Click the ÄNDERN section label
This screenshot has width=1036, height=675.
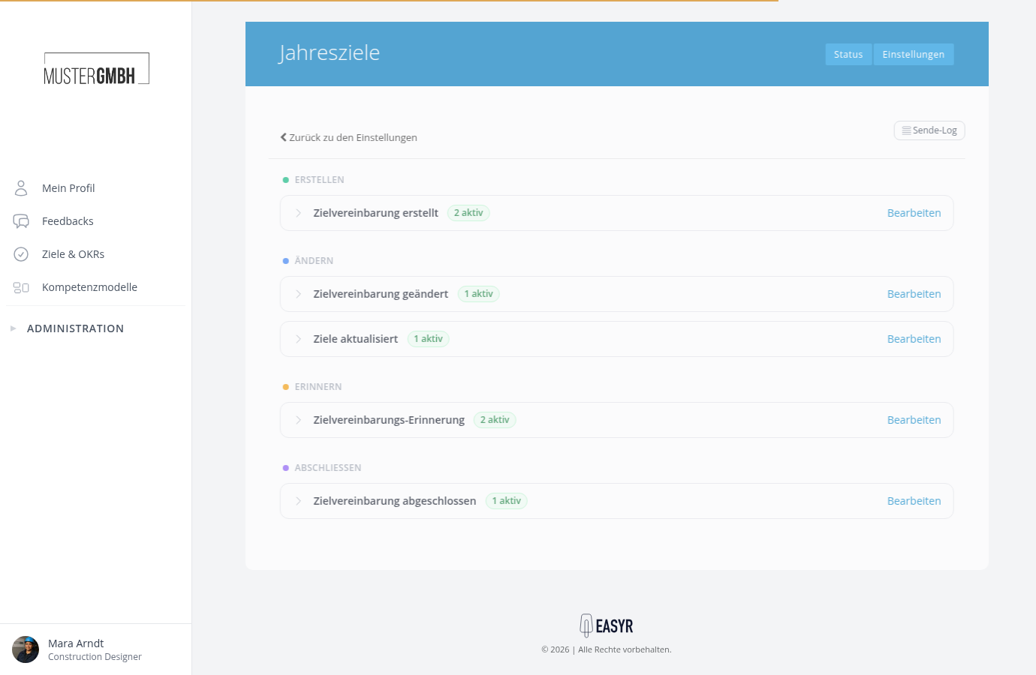pos(314,261)
